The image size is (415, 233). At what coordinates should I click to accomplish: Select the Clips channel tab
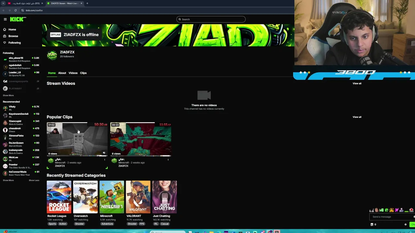tap(83, 73)
